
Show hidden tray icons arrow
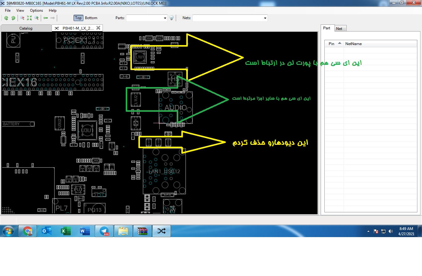pyautogui.click(x=368, y=231)
